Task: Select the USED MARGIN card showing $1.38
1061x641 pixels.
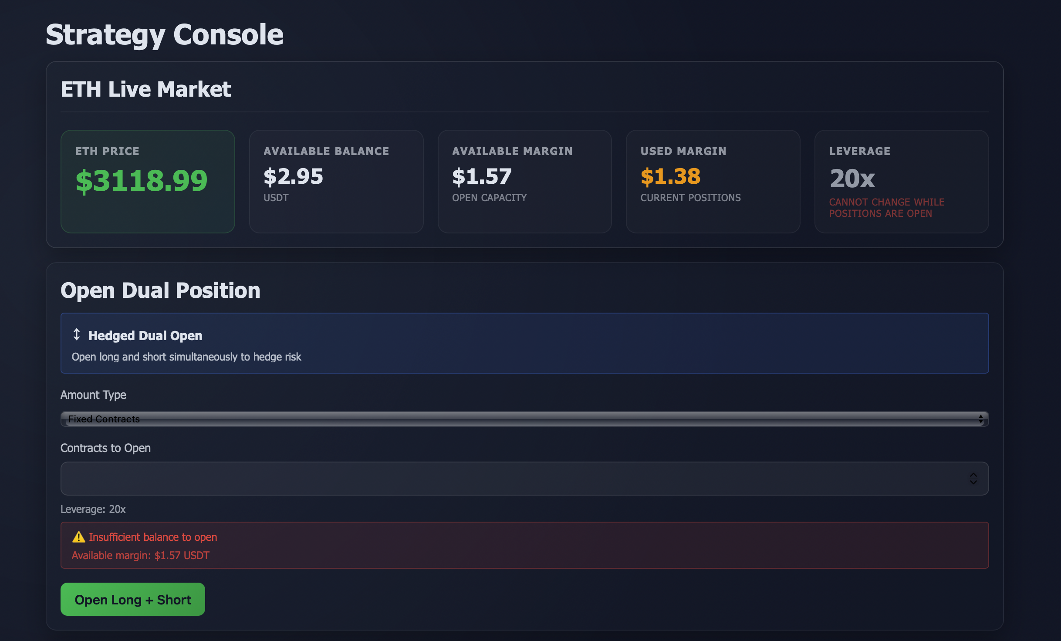Action: (x=713, y=181)
